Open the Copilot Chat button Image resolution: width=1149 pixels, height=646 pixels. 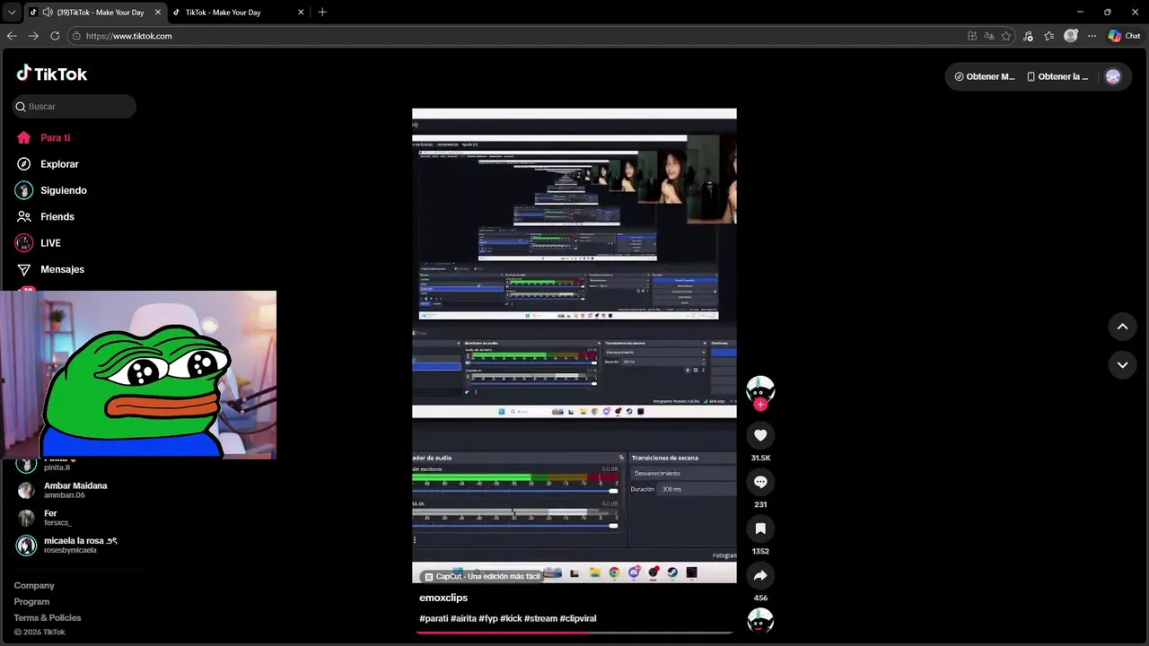[1124, 36]
